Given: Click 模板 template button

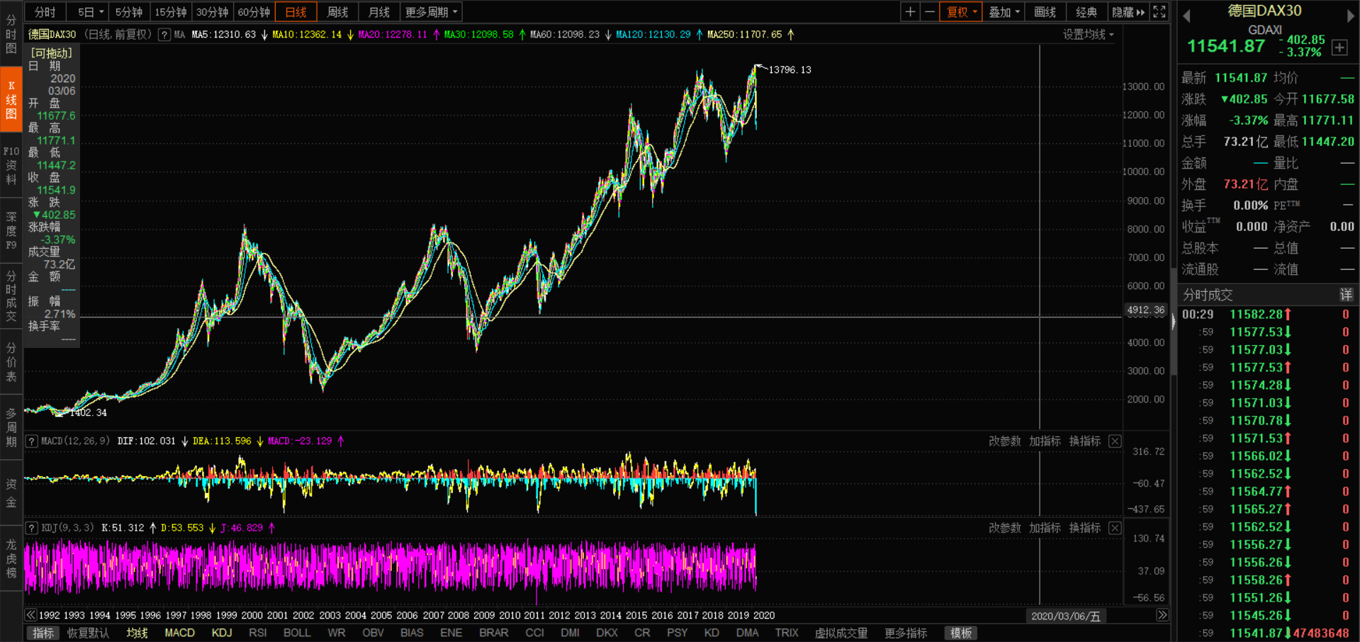Looking at the screenshot, I should (x=961, y=633).
